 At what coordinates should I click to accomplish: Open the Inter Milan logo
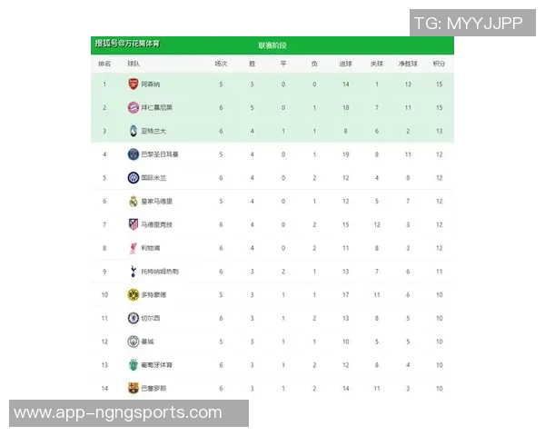pyautogui.click(x=133, y=178)
